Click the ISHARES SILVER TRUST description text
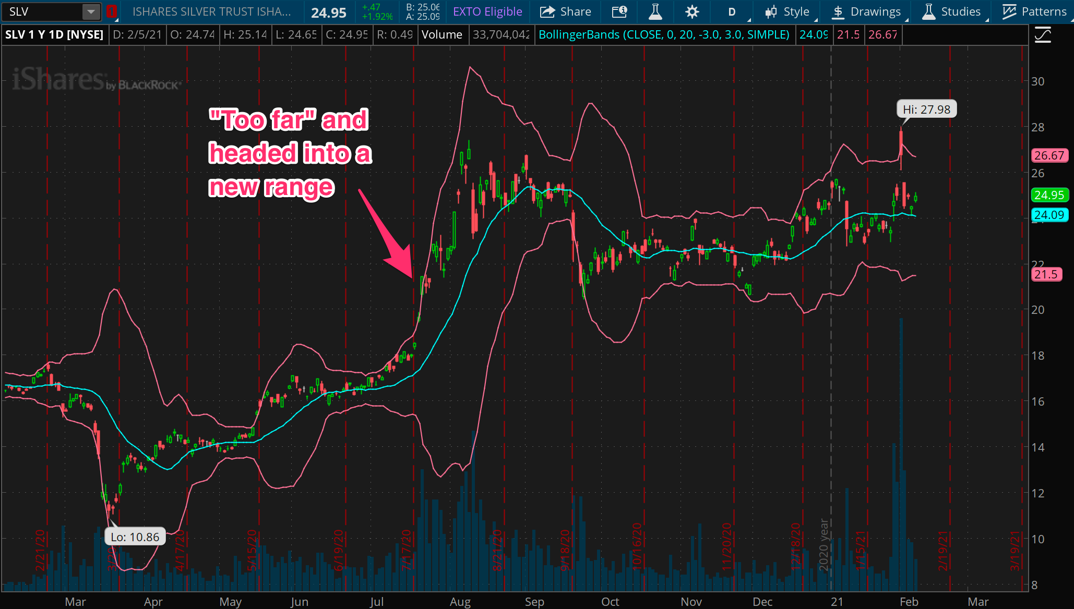This screenshot has height=609, width=1074. click(211, 11)
